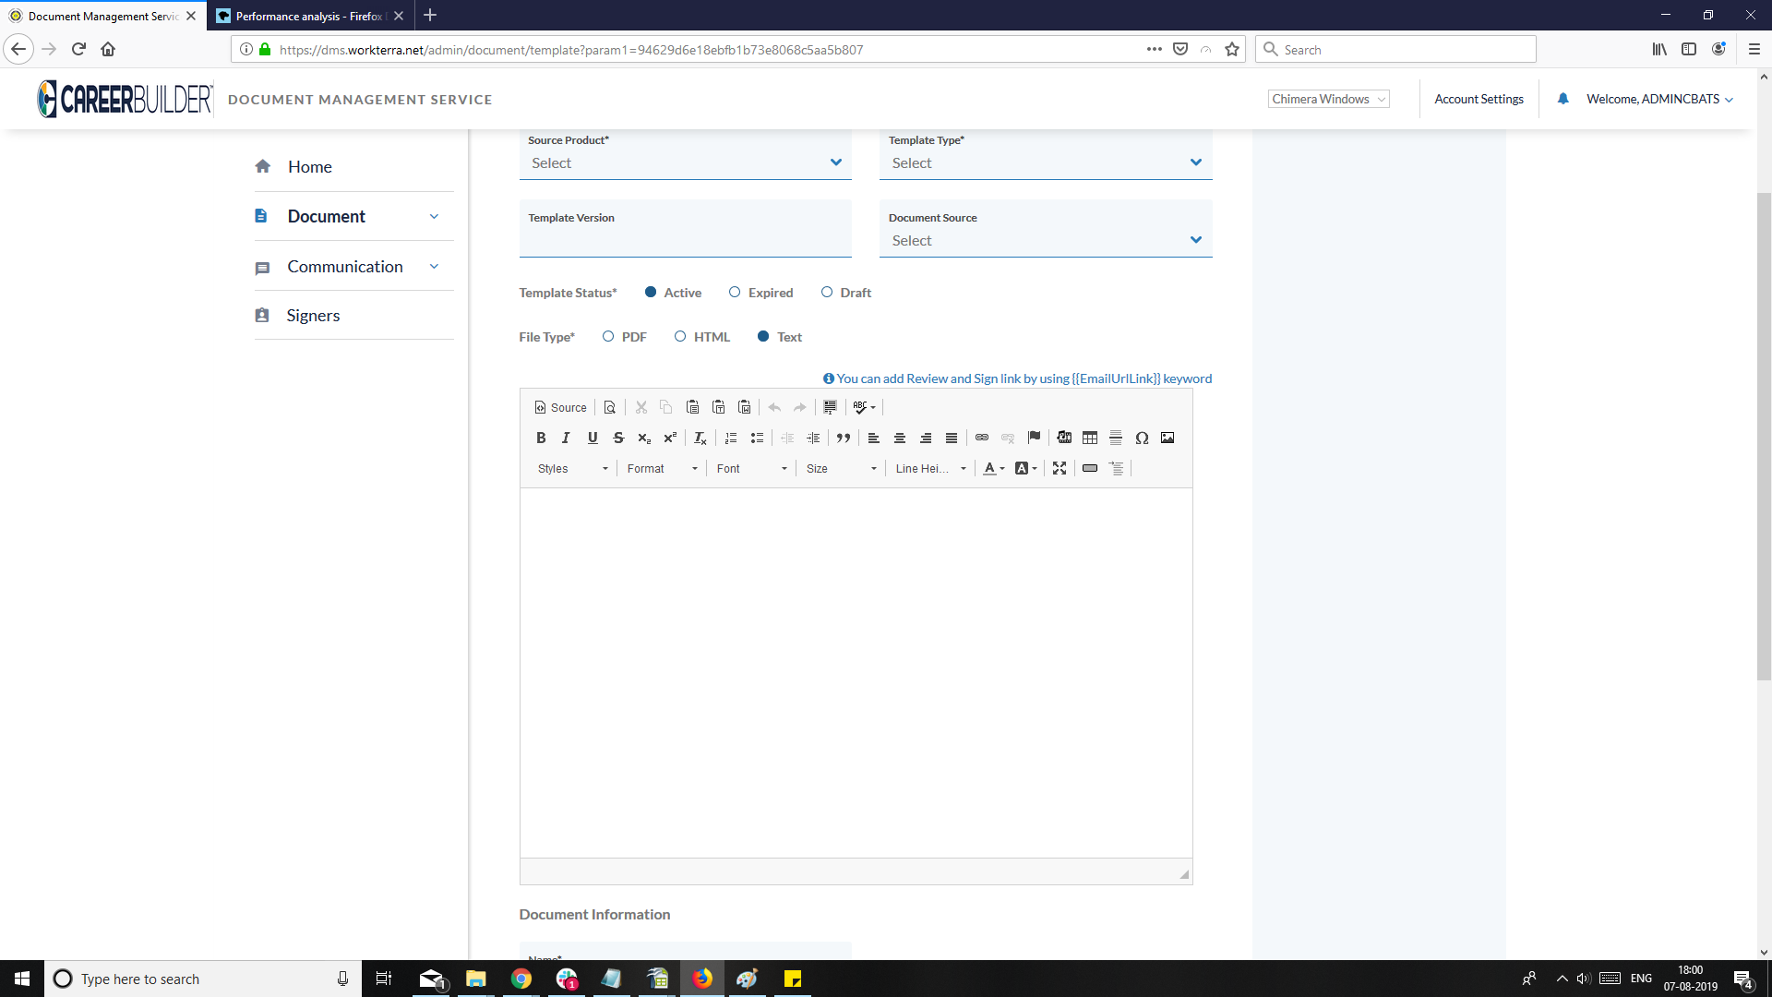Insert a bulleted list
This screenshot has height=997, width=1772.
coord(757,438)
